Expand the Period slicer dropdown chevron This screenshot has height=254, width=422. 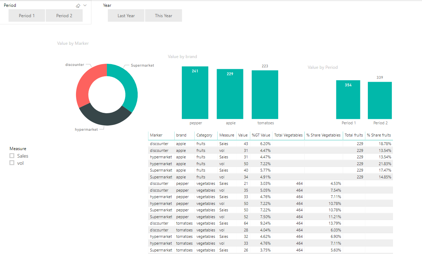point(85,5)
